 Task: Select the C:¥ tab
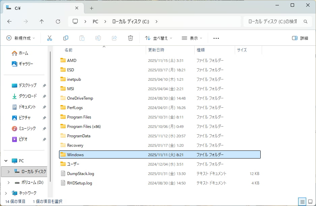[x=40, y=8]
